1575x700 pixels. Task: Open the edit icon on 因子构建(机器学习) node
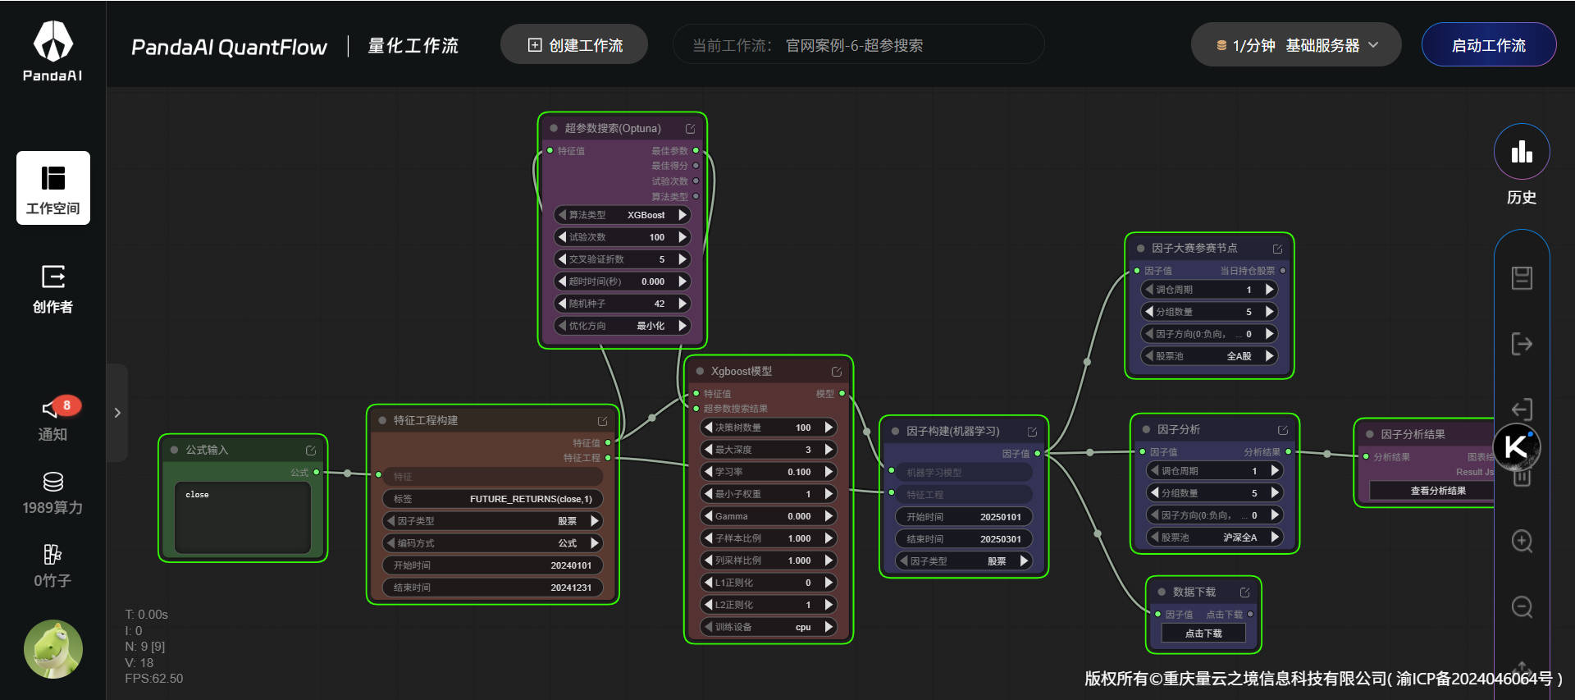pyautogui.click(x=1033, y=432)
